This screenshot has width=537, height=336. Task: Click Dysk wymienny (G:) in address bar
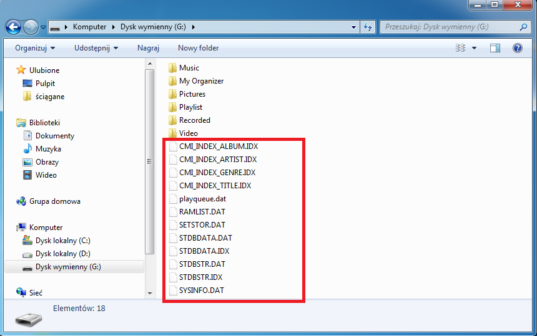(153, 27)
